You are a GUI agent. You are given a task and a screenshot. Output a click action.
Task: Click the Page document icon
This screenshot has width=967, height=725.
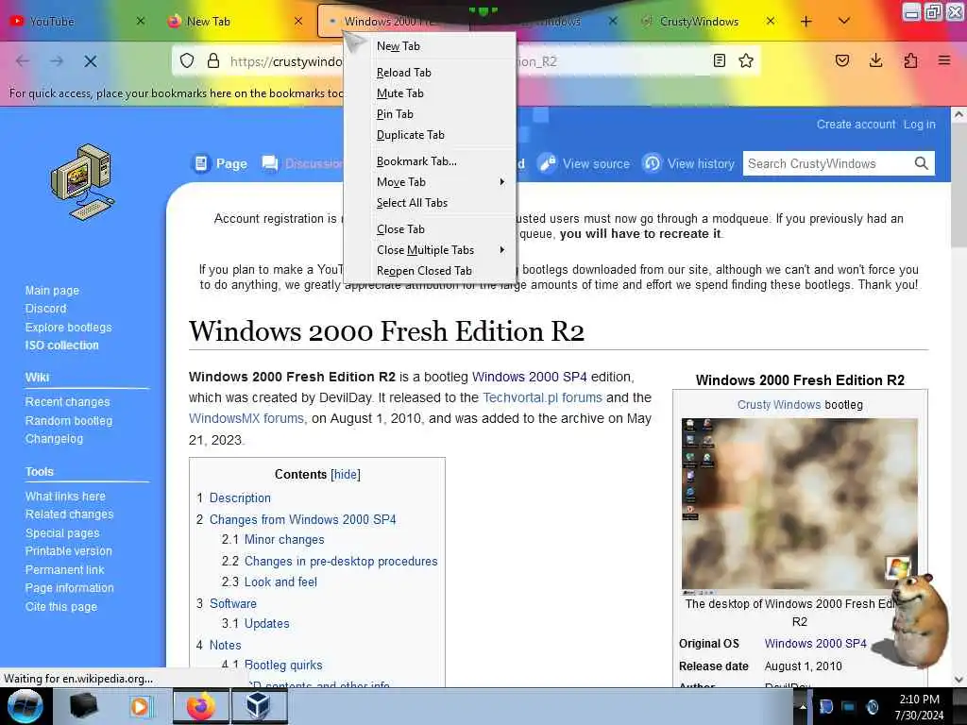tap(201, 163)
